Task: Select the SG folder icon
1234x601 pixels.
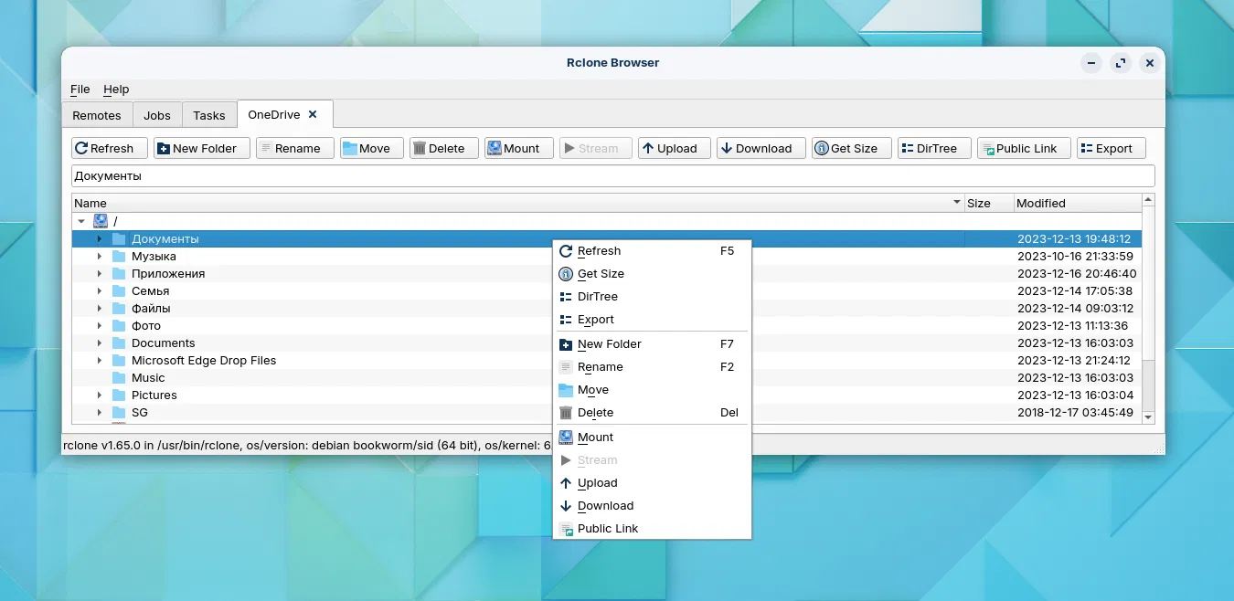Action: click(x=119, y=412)
